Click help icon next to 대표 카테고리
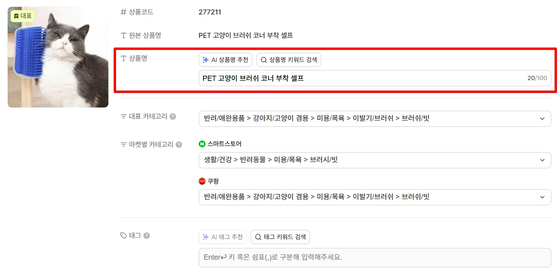559x277 pixels. click(173, 116)
